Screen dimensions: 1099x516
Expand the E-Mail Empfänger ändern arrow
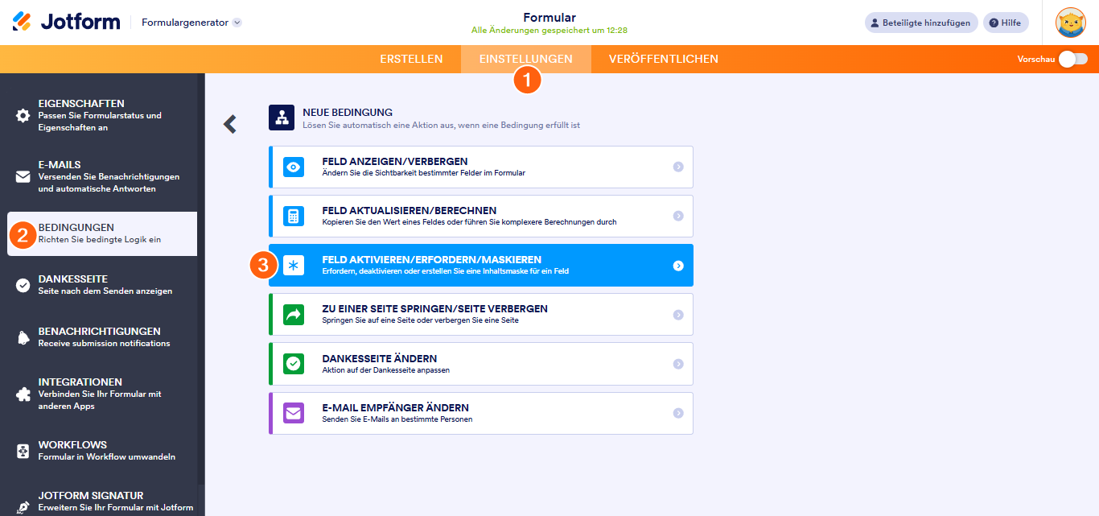(x=678, y=413)
